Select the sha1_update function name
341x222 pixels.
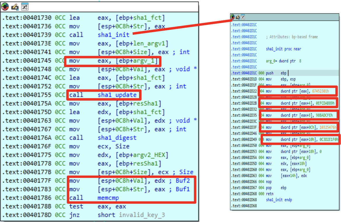[117, 95]
